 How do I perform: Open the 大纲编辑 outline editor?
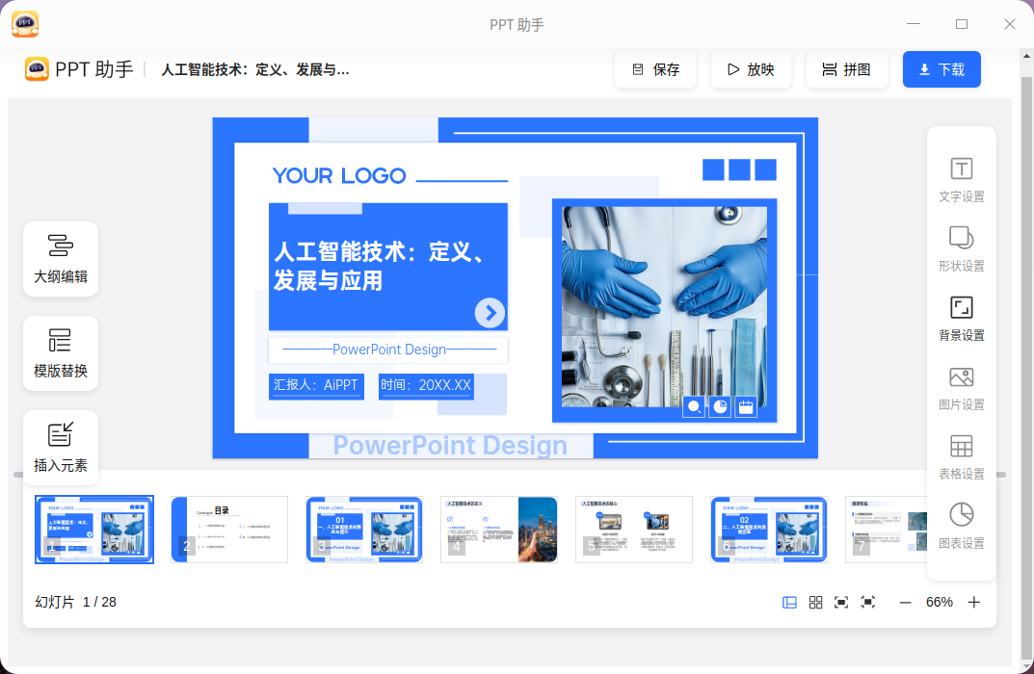[61, 259]
